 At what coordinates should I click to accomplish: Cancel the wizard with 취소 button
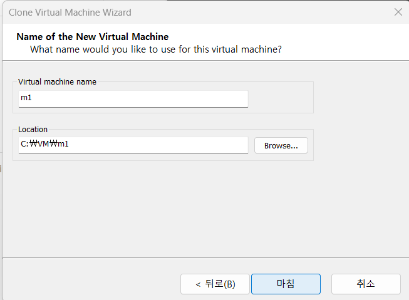[x=366, y=284]
